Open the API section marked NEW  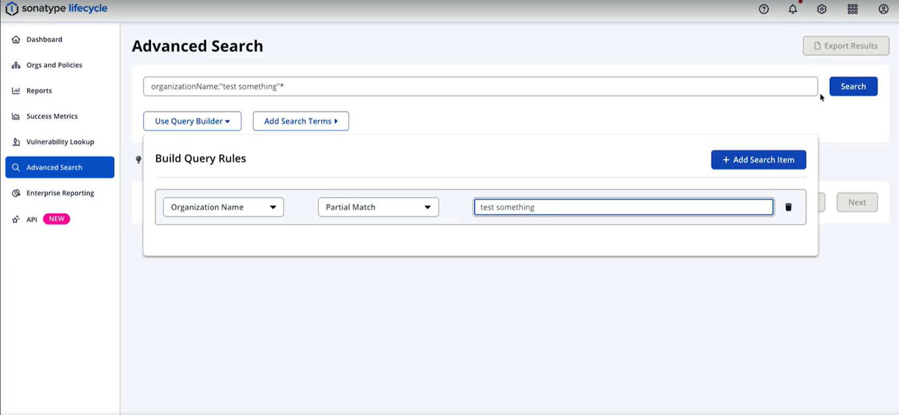click(32, 219)
